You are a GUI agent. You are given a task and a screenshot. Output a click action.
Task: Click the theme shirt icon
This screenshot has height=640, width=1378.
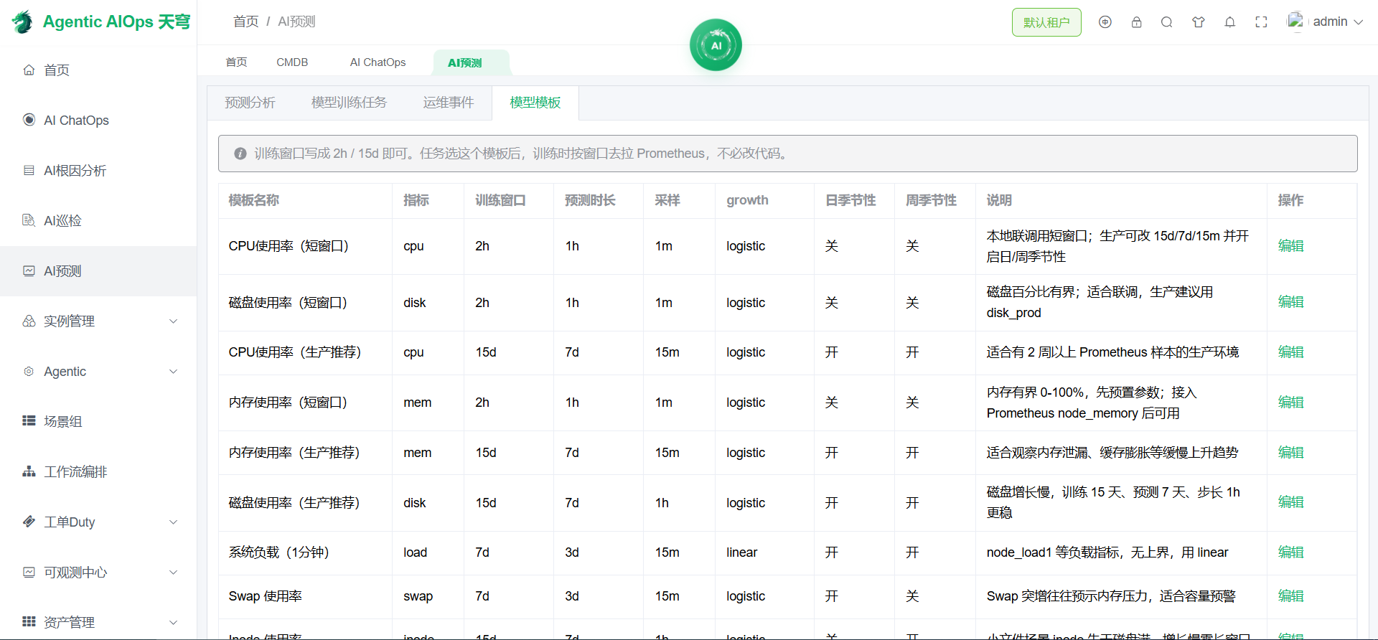[x=1199, y=22]
